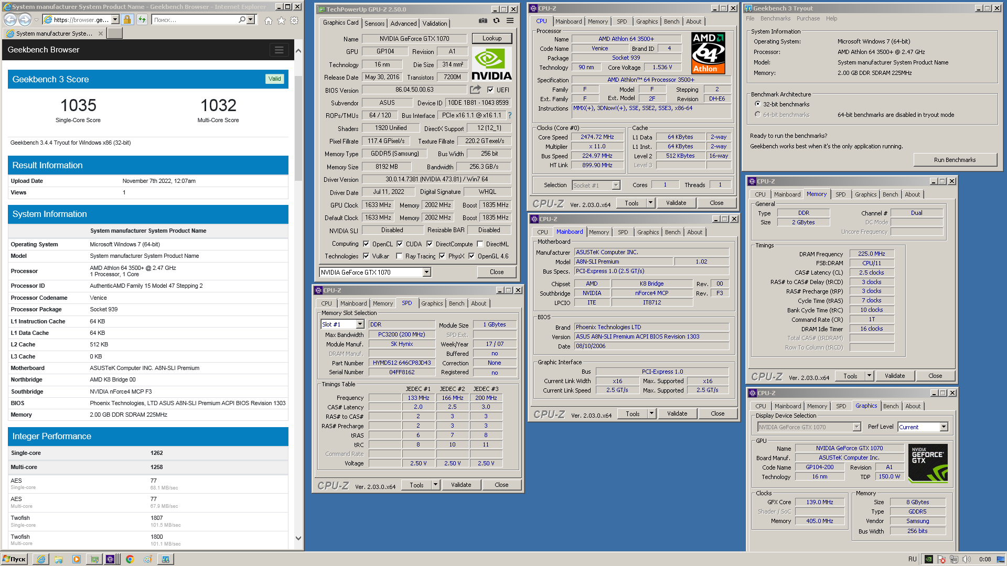
Task: Click the Run Benchmarks button
Action: [955, 160]
